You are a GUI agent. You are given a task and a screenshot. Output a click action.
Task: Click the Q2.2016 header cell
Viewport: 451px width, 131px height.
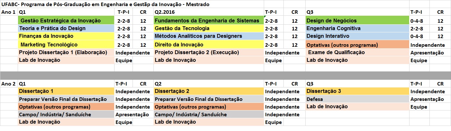[209, 12]
